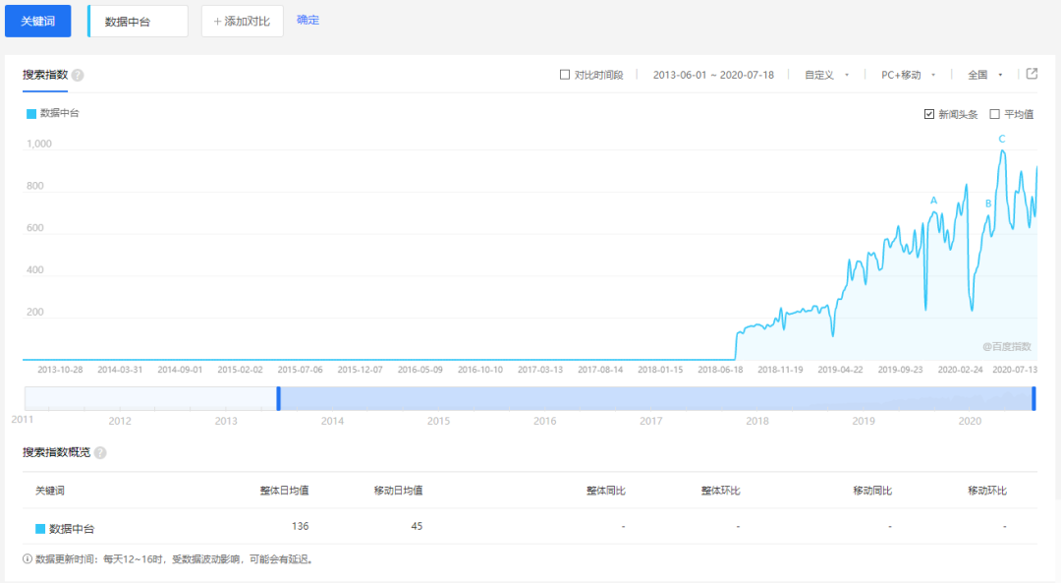Click the 整体日均值 column header
Viewport: 1061px width, 583px height.
coord(284,491)
